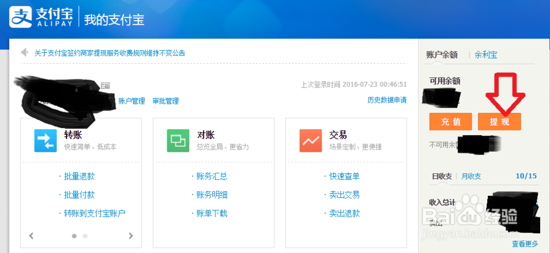The image size is (550, 253).
Task: Click the announcement speaker icon
Action: 25,53
